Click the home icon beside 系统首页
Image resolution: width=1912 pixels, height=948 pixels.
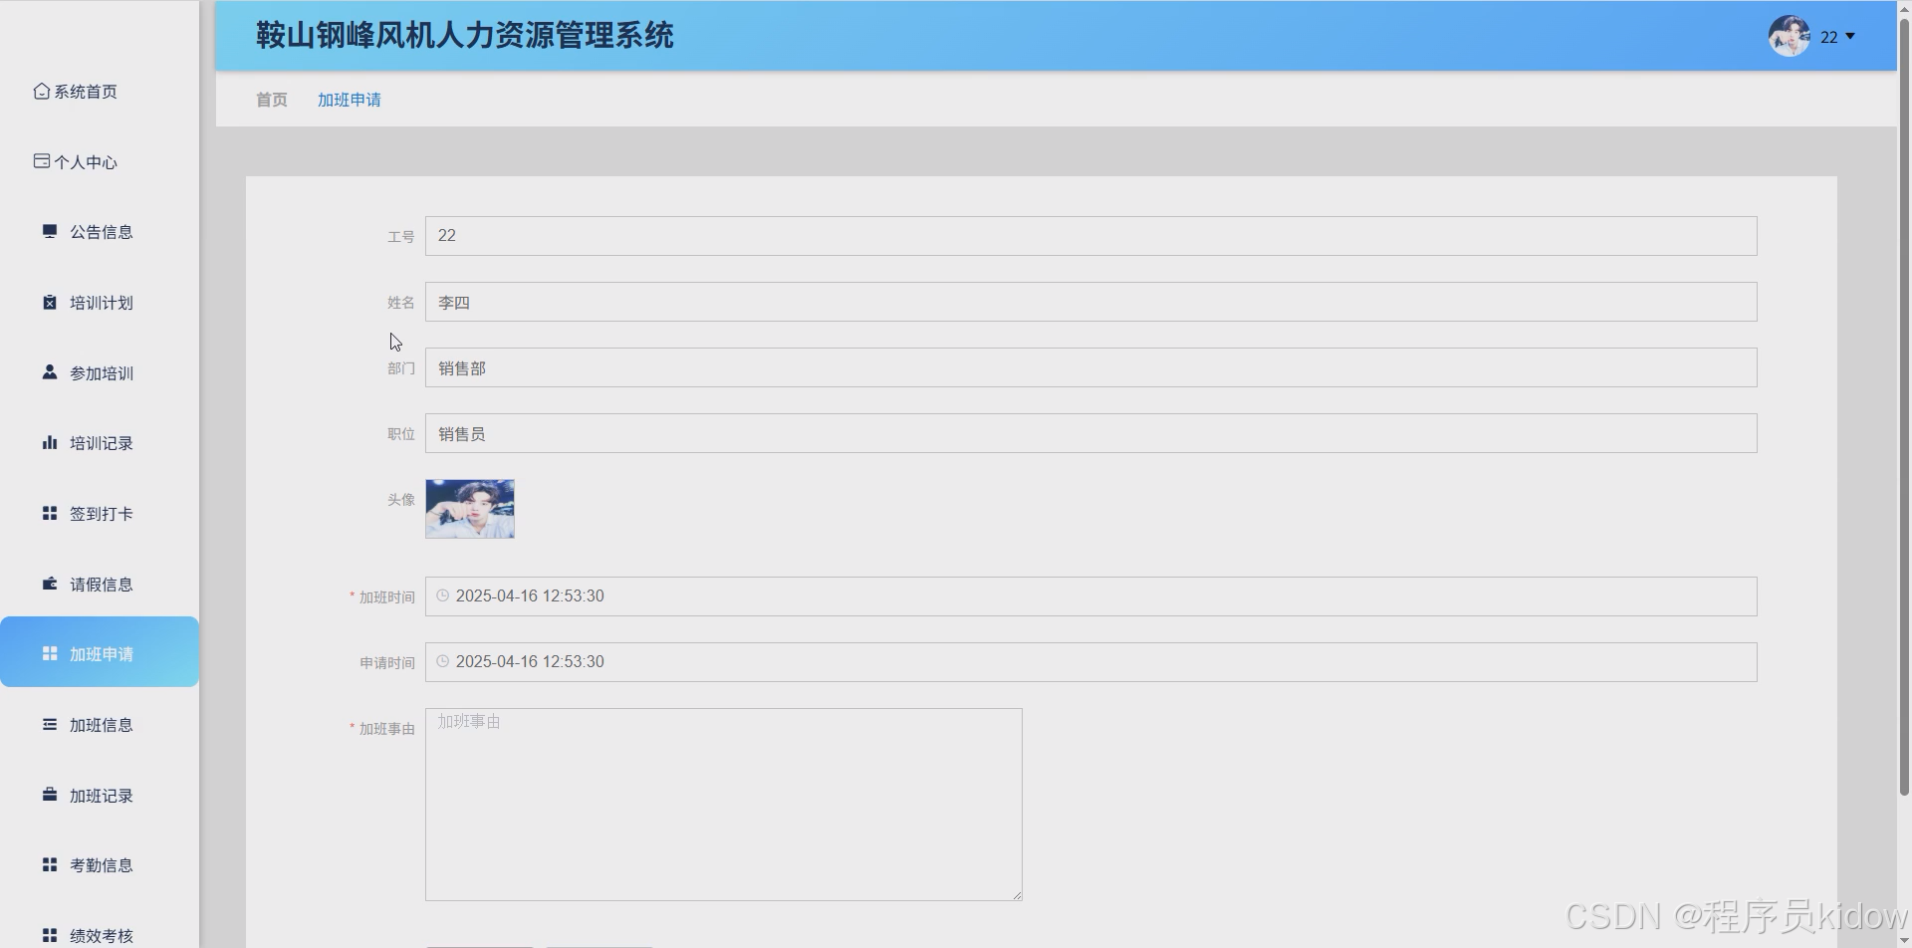[x=41, y=91]
